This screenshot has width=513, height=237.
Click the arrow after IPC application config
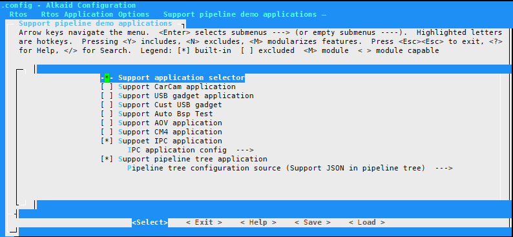(x=245, y=150)
